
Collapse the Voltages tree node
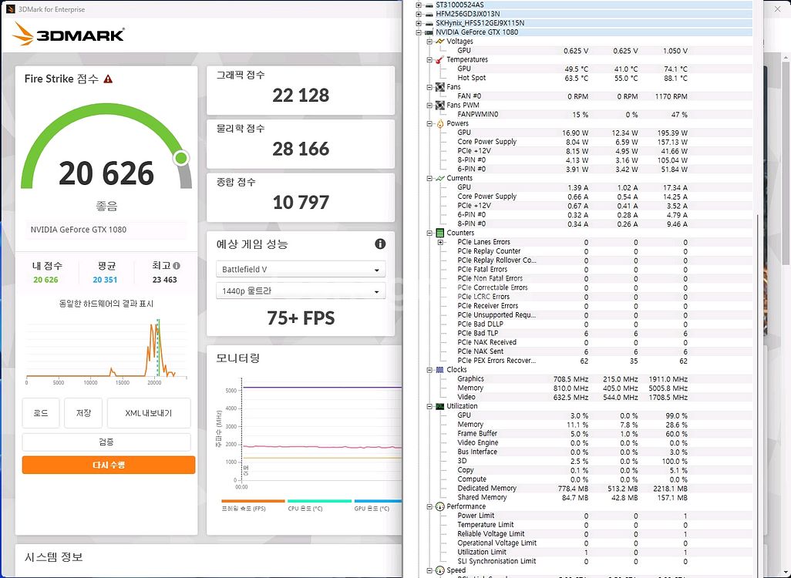click(429, 42)
